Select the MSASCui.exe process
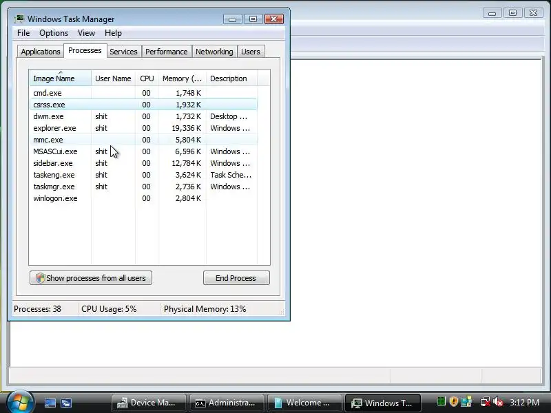This screenshot has width=551, height=413. click(143, 151)
